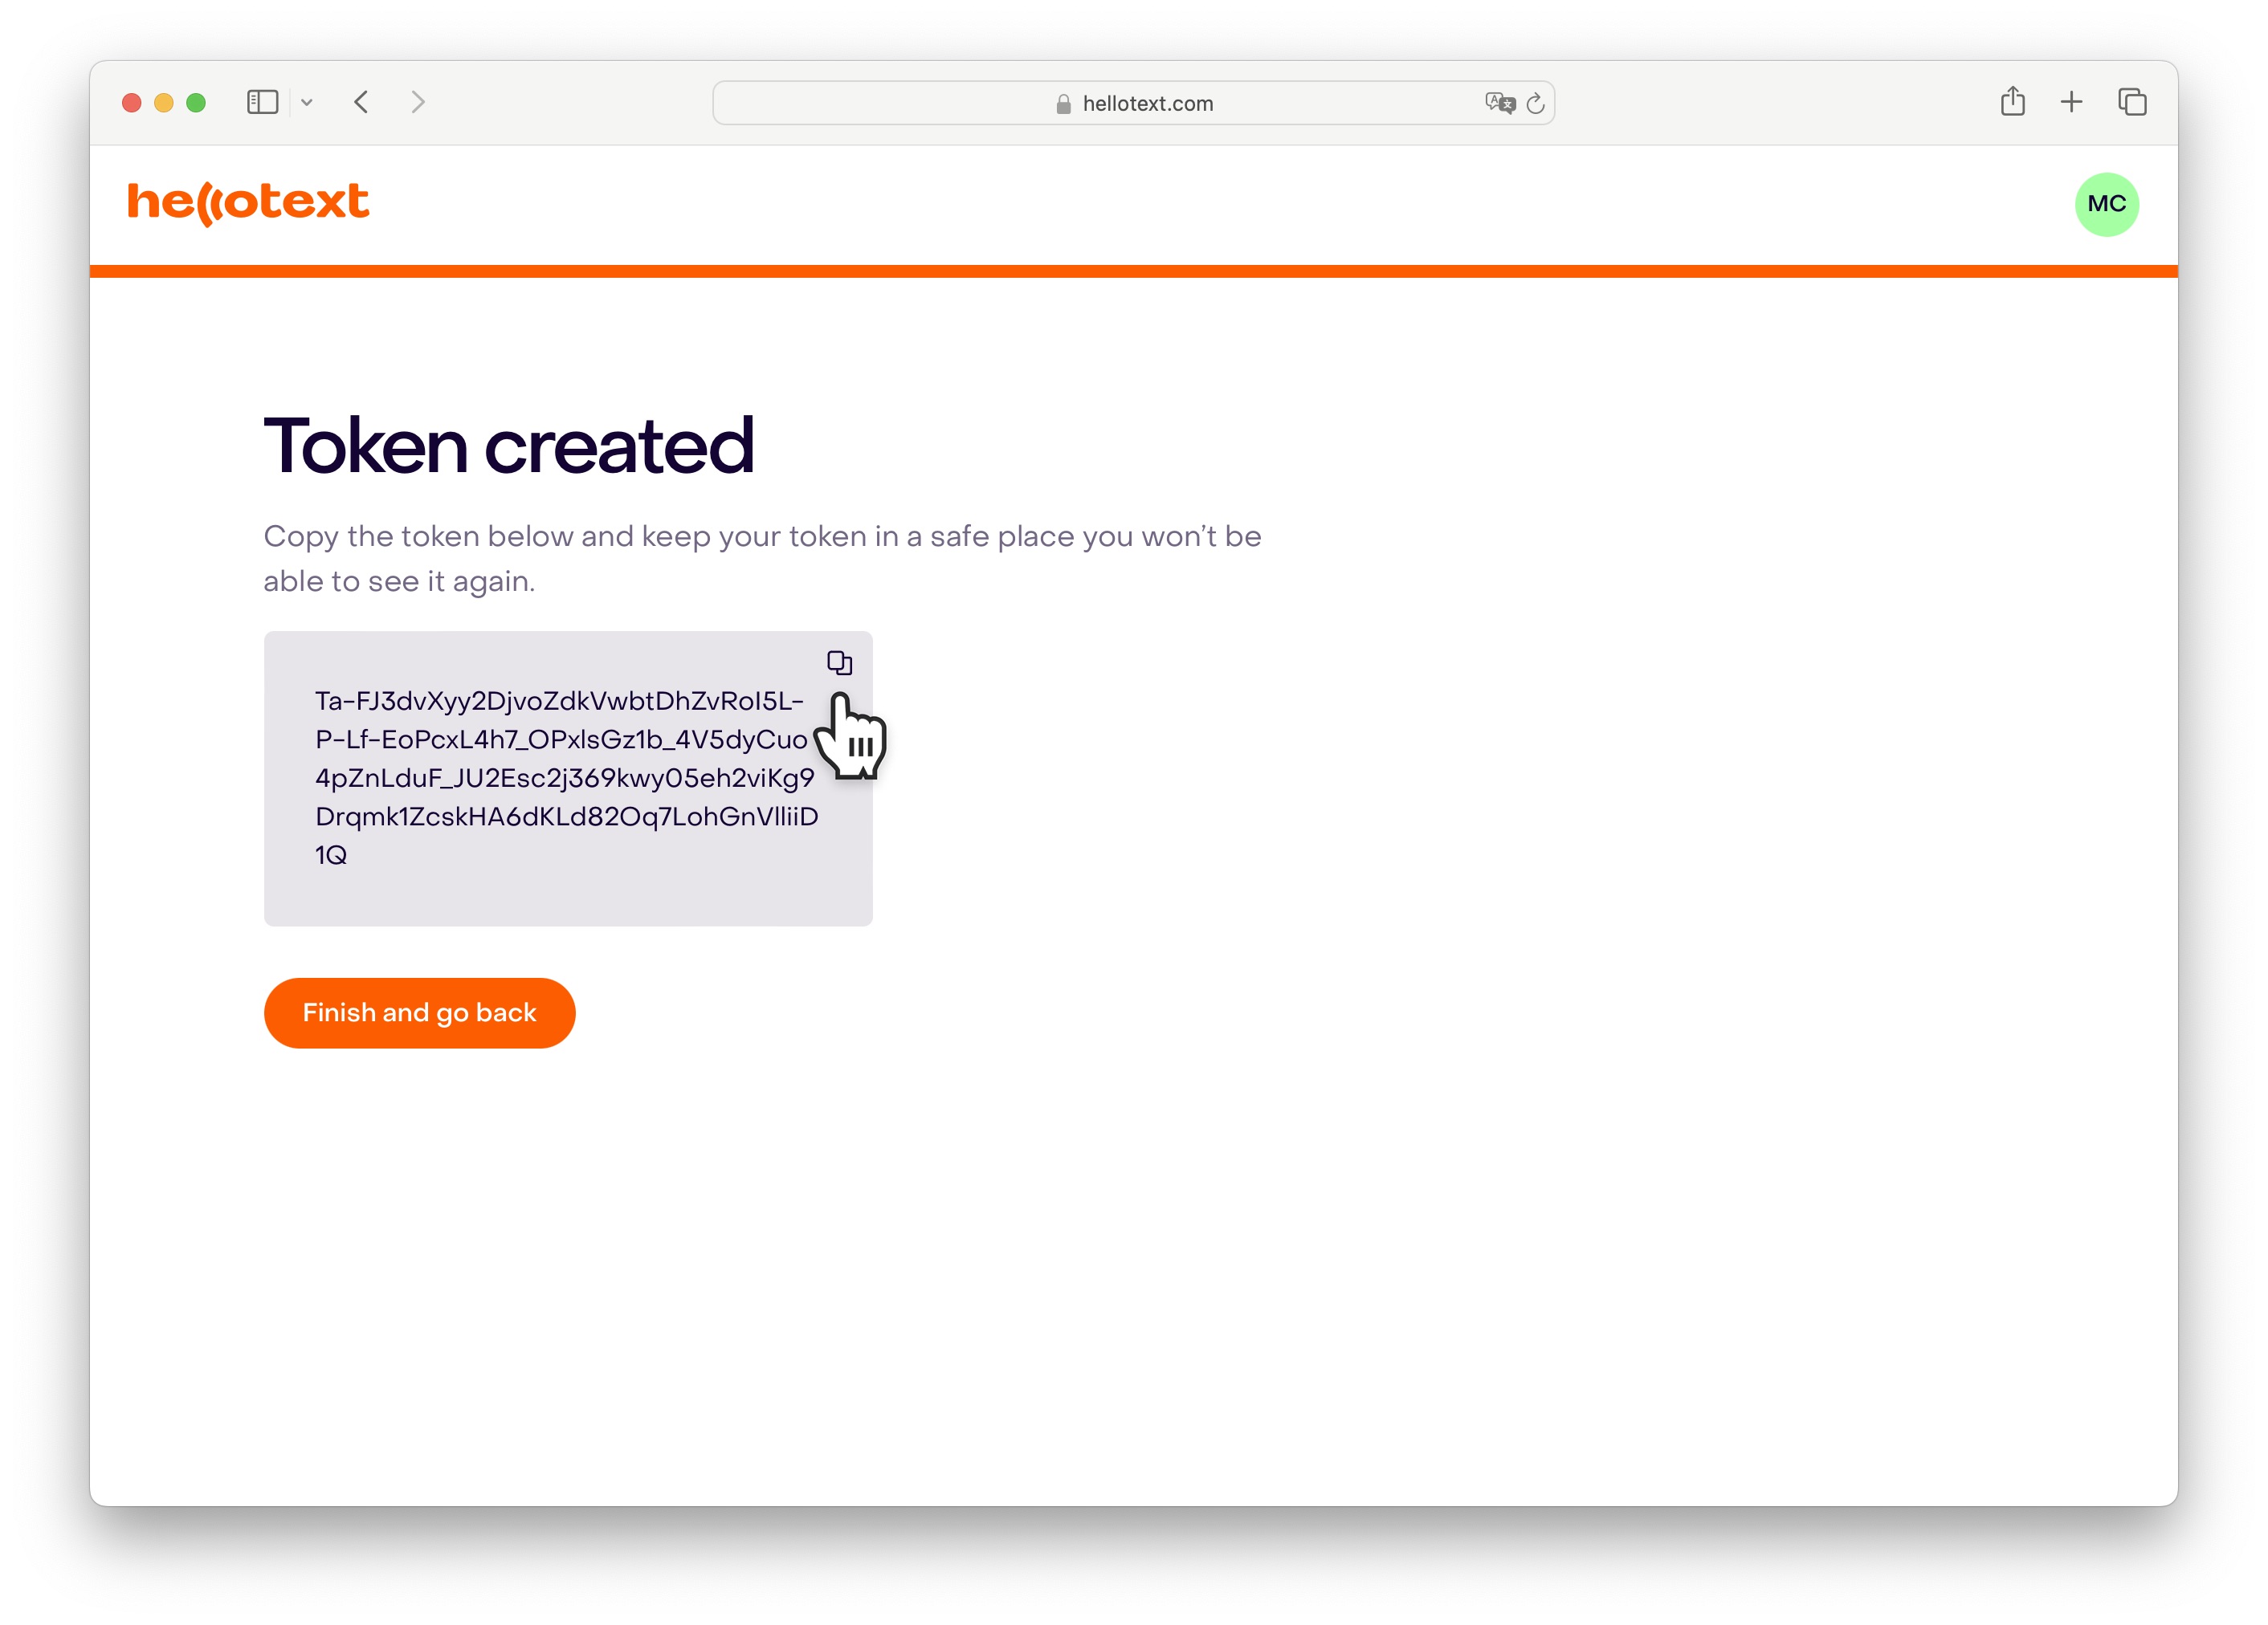Open the MC user avatar menu
The image size is (2268, 1625).
pyautogui.click(x=2106, y=204)
